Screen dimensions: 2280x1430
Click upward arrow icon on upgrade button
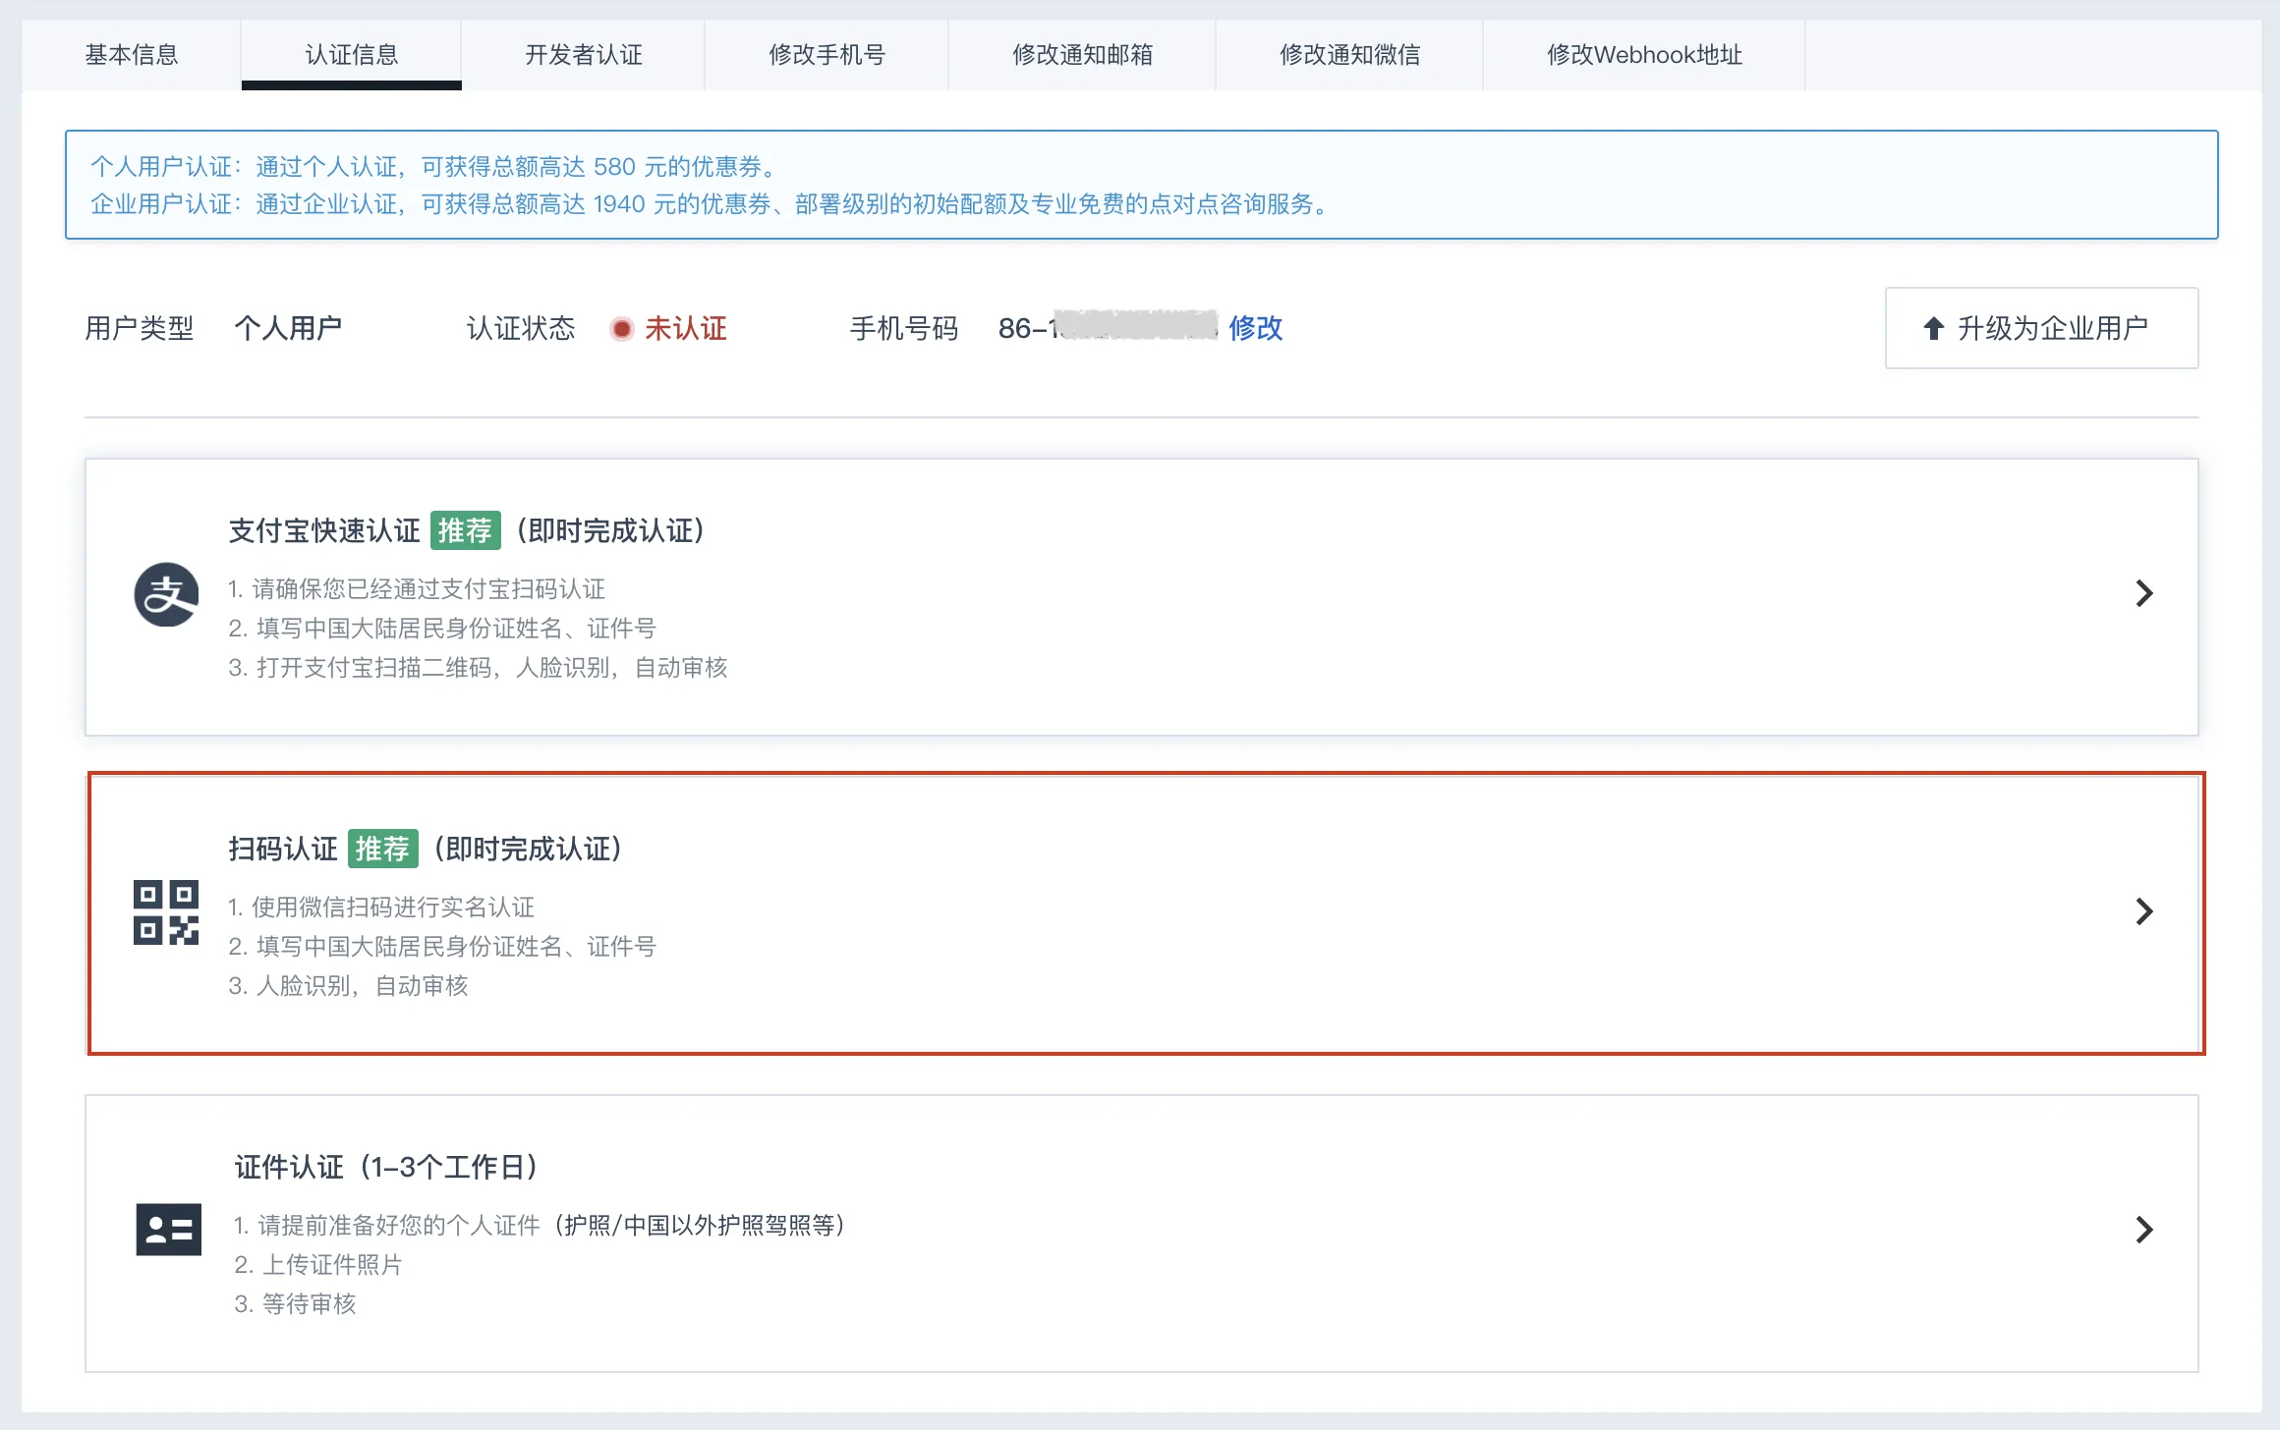tap(1933, 328)
